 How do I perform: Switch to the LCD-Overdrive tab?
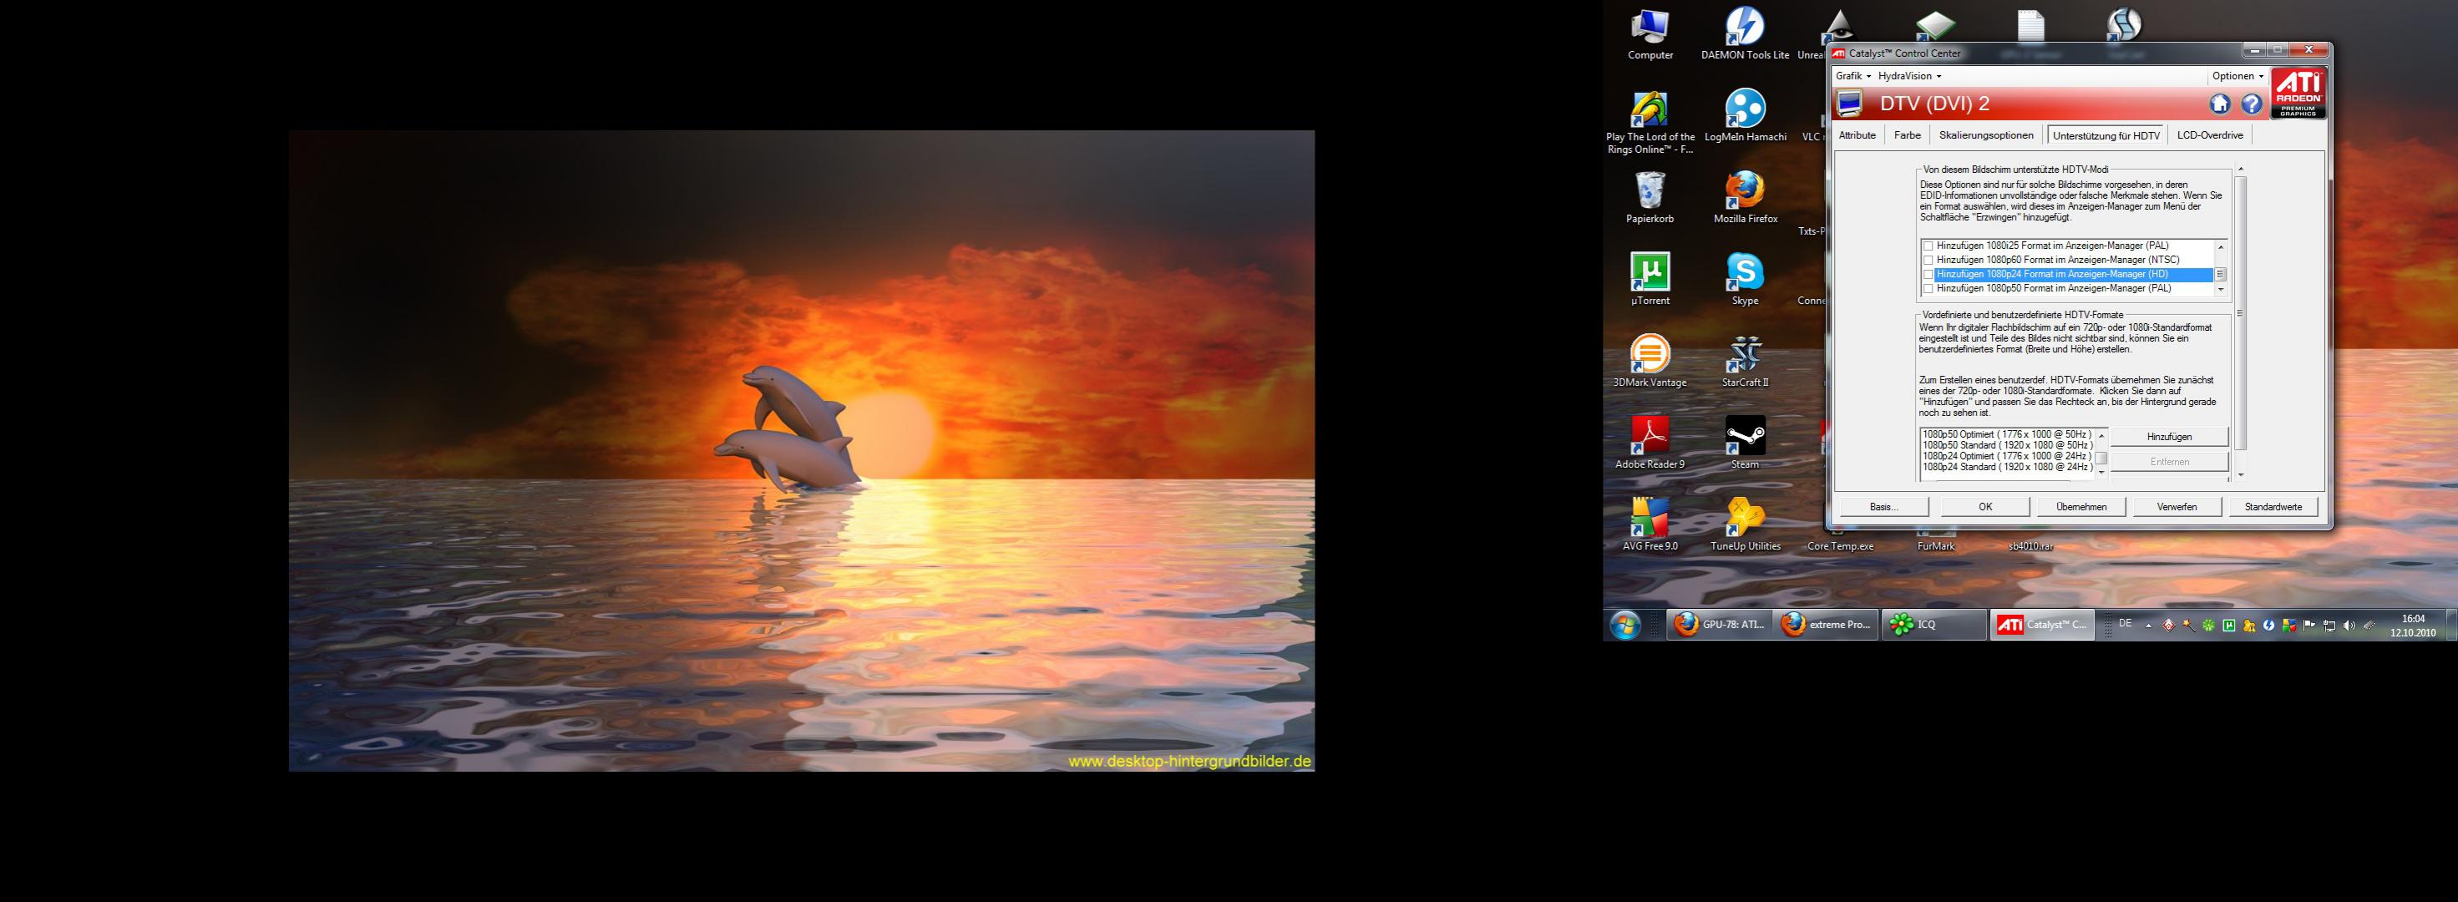point(2209,135)
